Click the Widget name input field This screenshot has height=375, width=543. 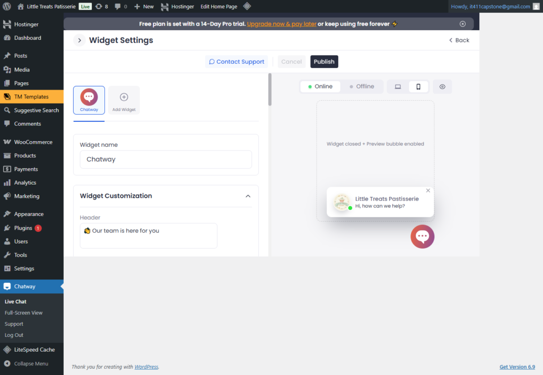point(165,160)
